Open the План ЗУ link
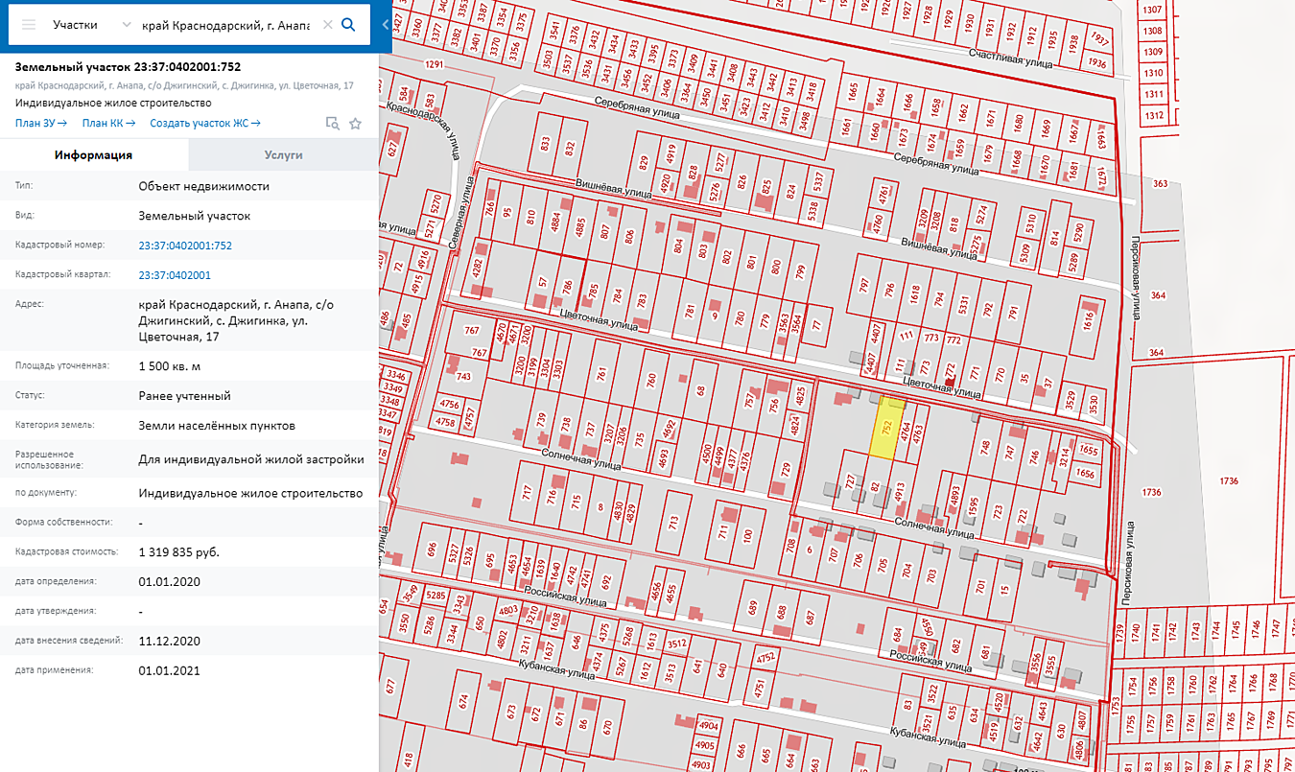1295x772 pixels. [x=41, y=123]
